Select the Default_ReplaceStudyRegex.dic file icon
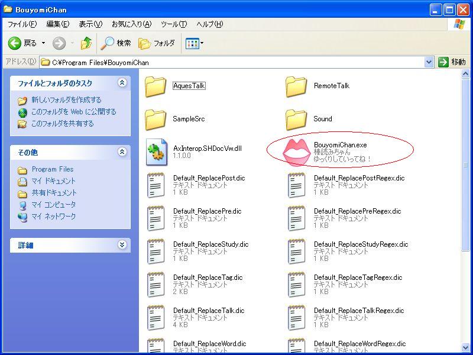 point(297,251)
